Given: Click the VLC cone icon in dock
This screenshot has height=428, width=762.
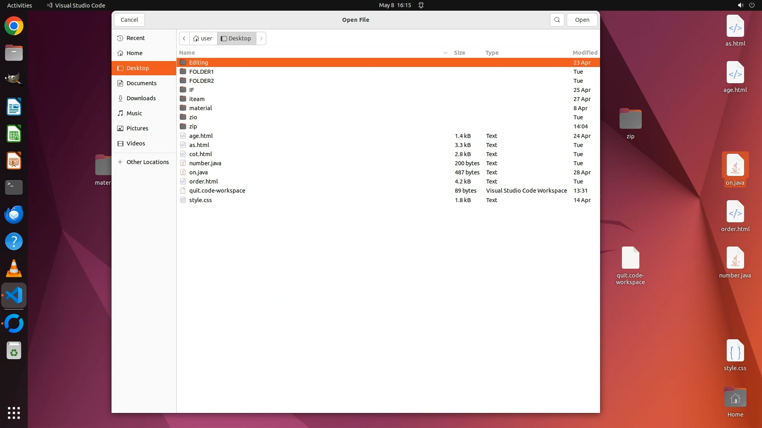Looking at the screenshot, I should 14,268.
